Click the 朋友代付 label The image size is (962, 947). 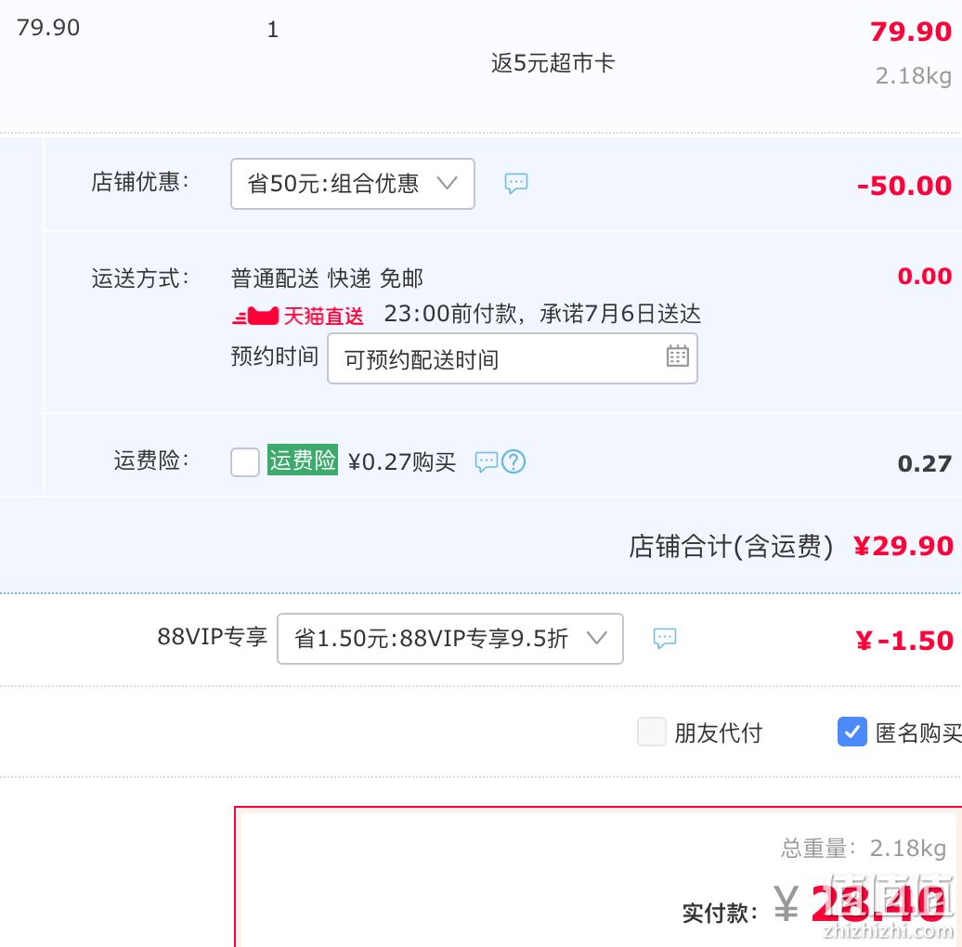click(718, 733)
